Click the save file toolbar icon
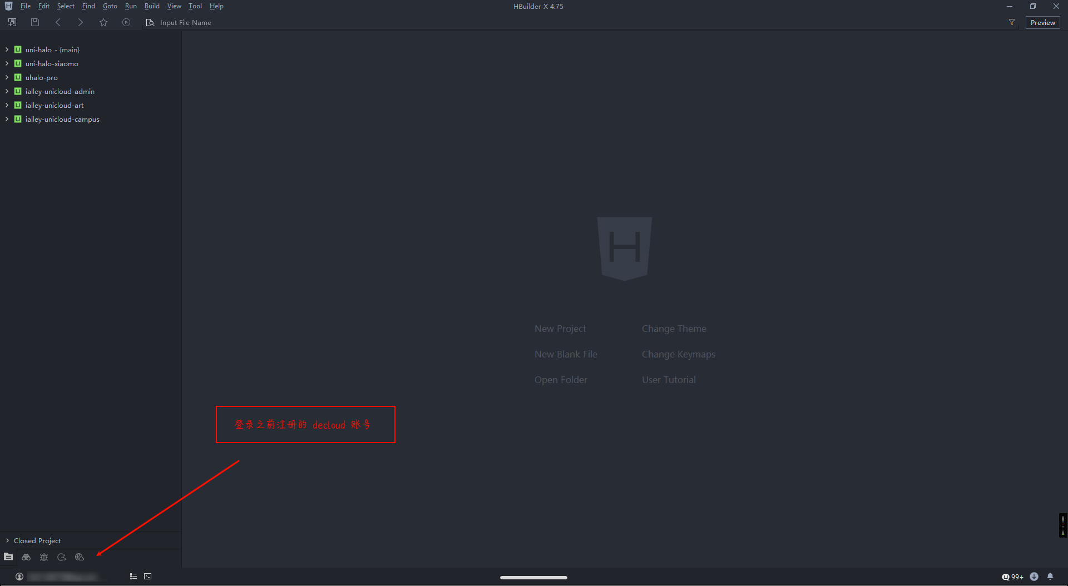 (35, 22)
